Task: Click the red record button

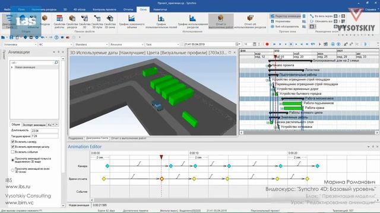Action: (x=267, y=44)
